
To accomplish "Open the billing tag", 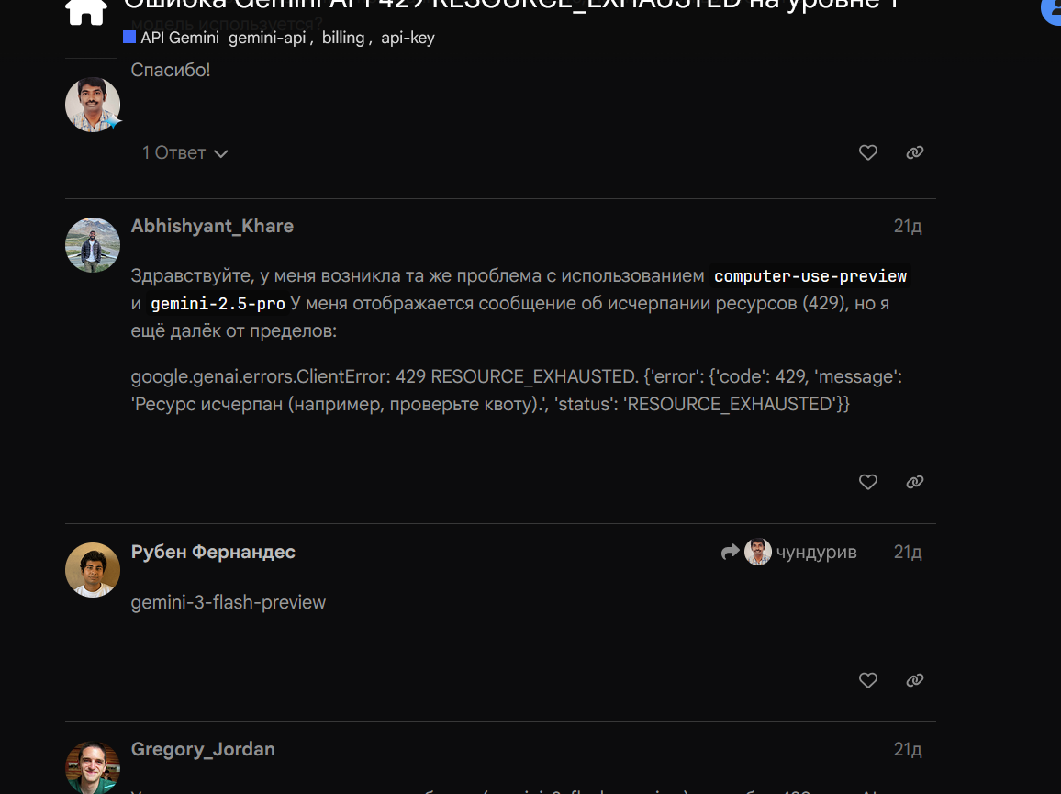I will 343,38.
